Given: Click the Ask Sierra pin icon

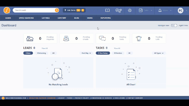Looking at the screenshot, I should click(x=65, y=10).
